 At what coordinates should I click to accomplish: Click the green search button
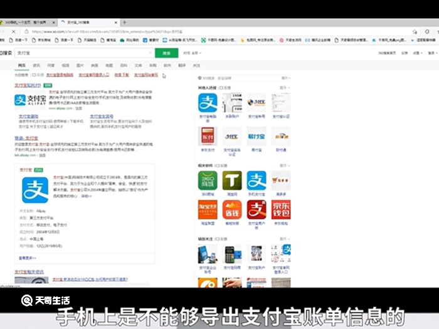(x=167, y=53)
